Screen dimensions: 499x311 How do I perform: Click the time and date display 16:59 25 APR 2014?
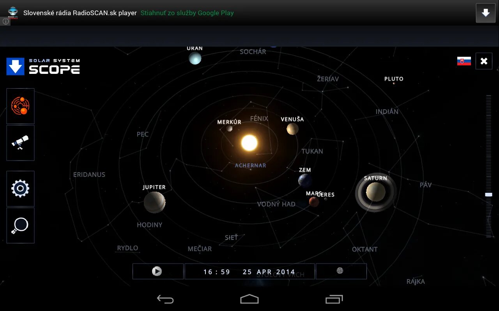click(x=249, y=271)
